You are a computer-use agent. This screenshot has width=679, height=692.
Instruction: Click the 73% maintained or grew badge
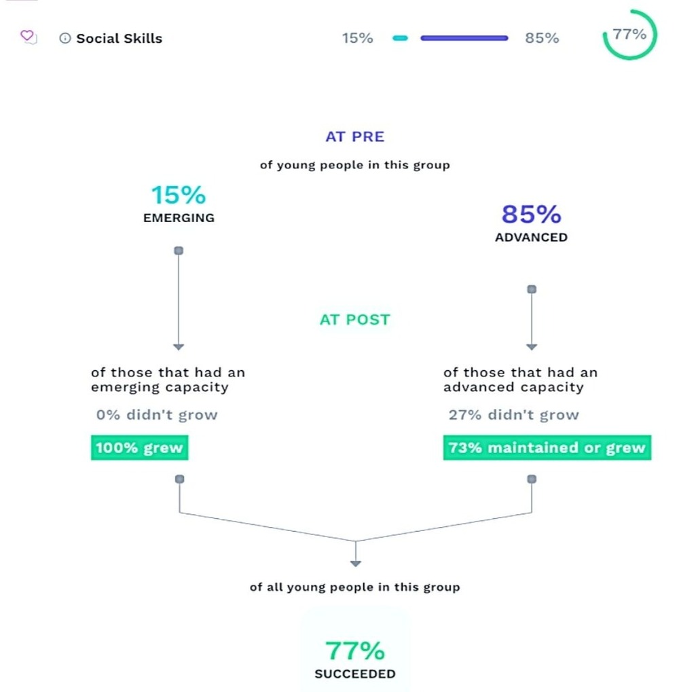coord(547,448)
